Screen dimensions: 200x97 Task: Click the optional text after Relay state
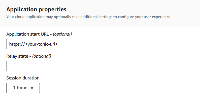tap(42, 56)
